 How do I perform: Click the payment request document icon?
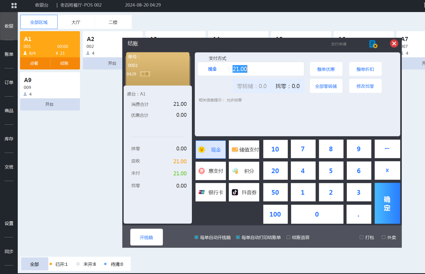tap(373, 44)
